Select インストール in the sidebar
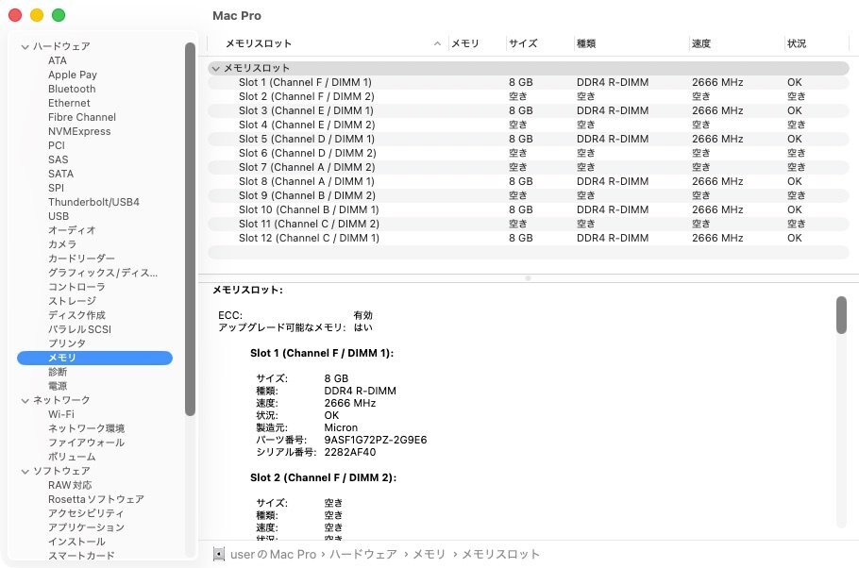The width and height of the screenshot is (859, 568). tap(76, 542)
